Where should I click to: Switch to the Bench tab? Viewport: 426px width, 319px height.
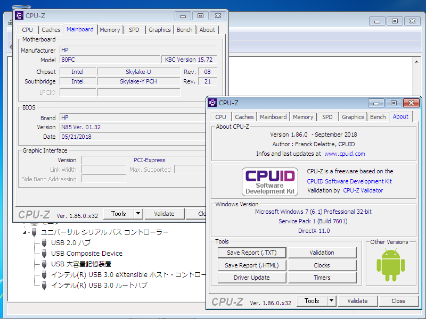(378, 116)
